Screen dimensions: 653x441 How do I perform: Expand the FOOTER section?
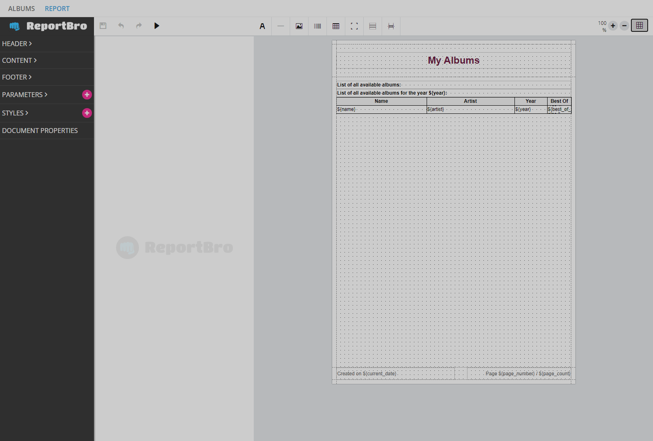click(x=47, y=77)
